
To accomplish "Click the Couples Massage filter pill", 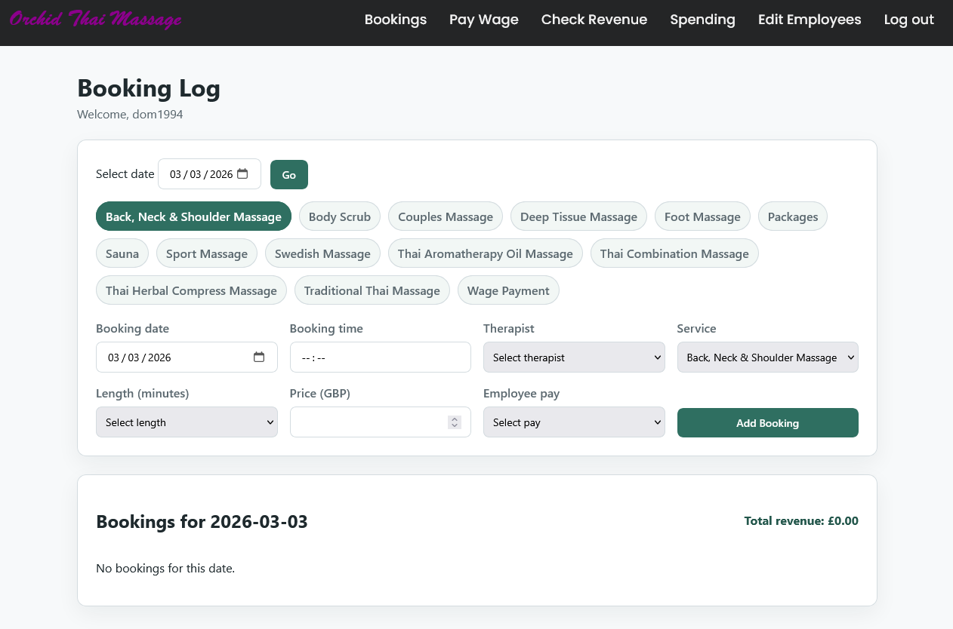I will [x=445, y=216].
